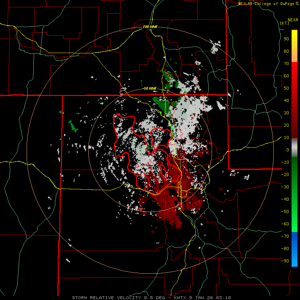Click the NEXR label above the scale
Screen dimensions: 300x300
click(x=293, y=20)
